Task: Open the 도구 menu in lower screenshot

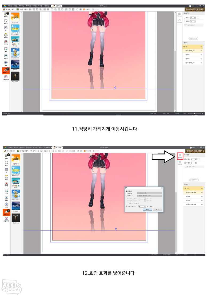Action: tap(40, 148)
